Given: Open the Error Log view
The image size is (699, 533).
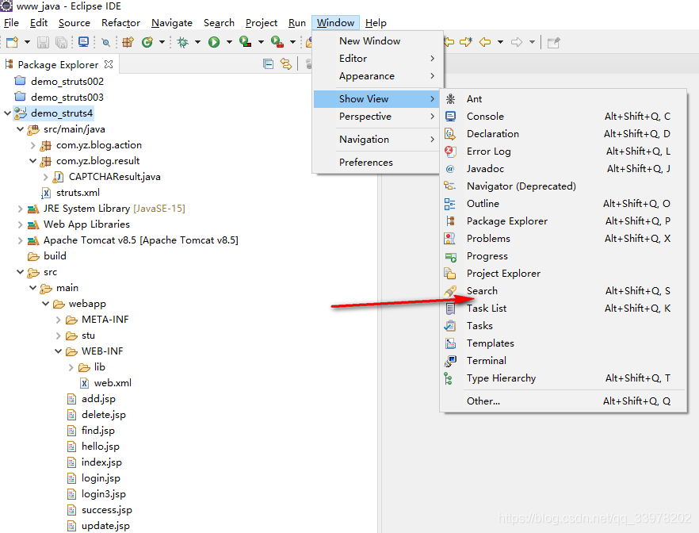Looking at the screenshot, I should click(x=563, y=151).
